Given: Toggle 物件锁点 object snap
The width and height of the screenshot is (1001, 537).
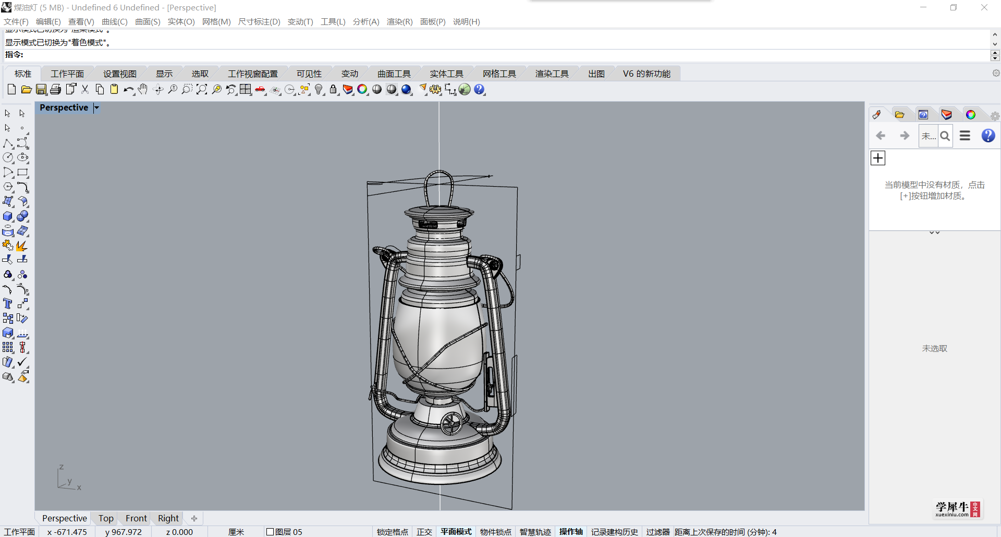Looking at the screenshot, I should [496, 532].
